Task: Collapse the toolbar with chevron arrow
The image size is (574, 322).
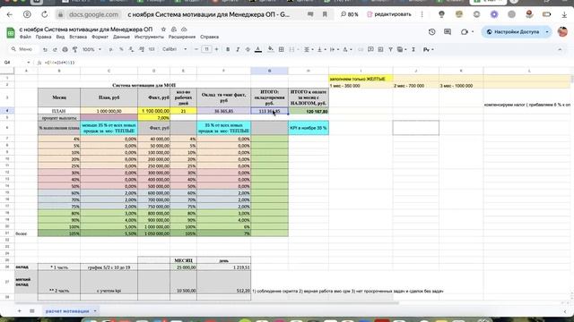Action: 560,49
